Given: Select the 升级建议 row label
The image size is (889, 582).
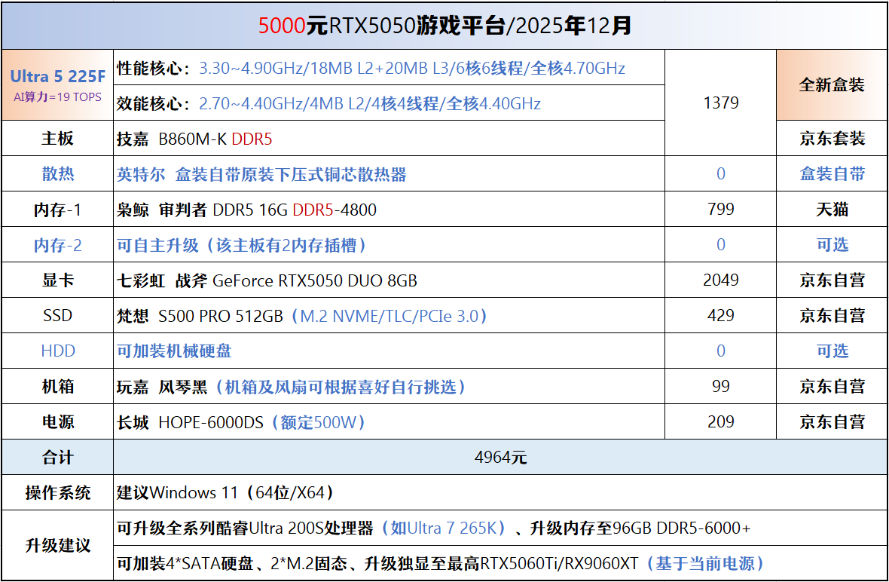Looking at the screenshot, I should 58,545.
